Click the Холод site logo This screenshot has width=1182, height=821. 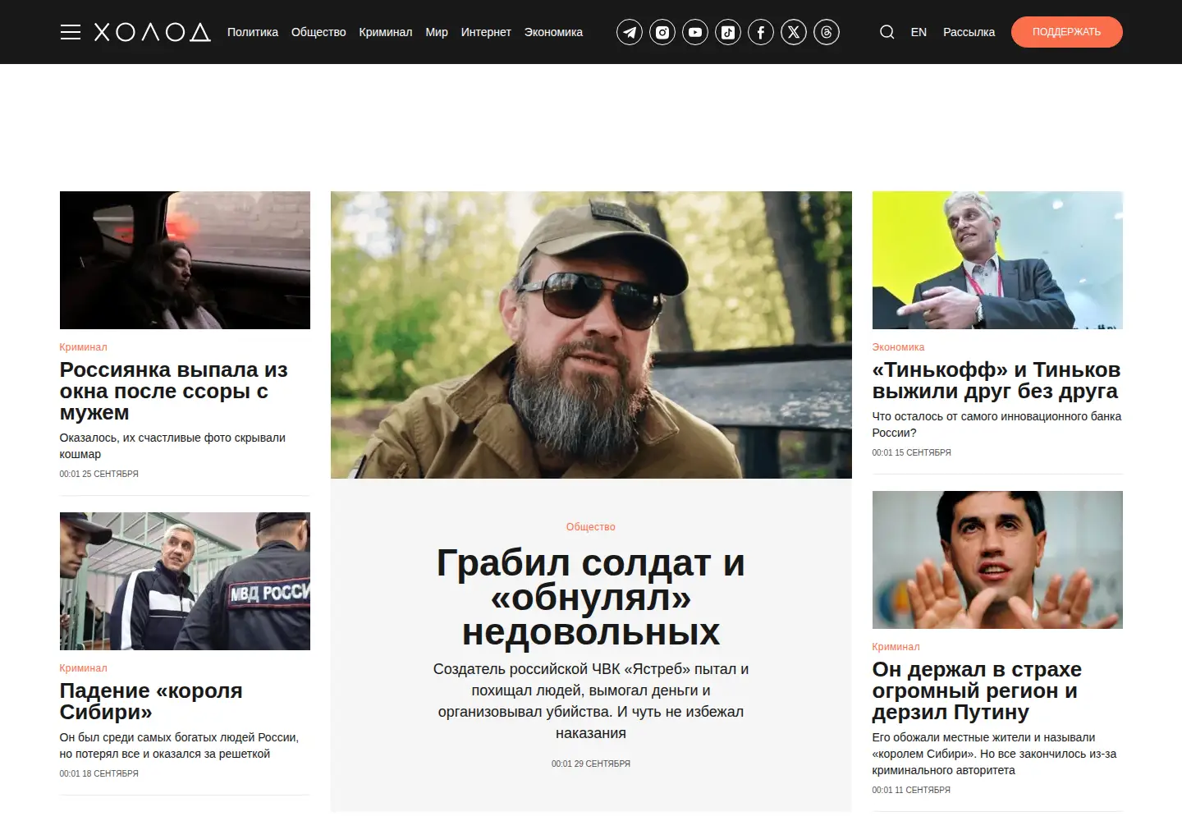(153, 32)
